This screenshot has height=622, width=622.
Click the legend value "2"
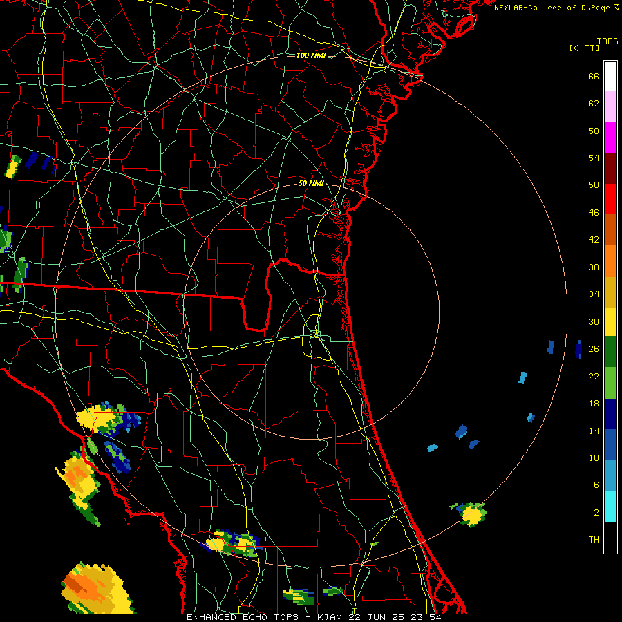[x=596, y=513]
